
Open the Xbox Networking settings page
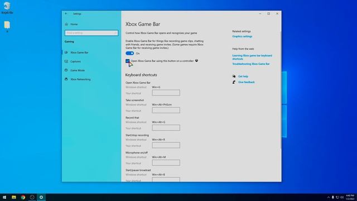(80, 79)
